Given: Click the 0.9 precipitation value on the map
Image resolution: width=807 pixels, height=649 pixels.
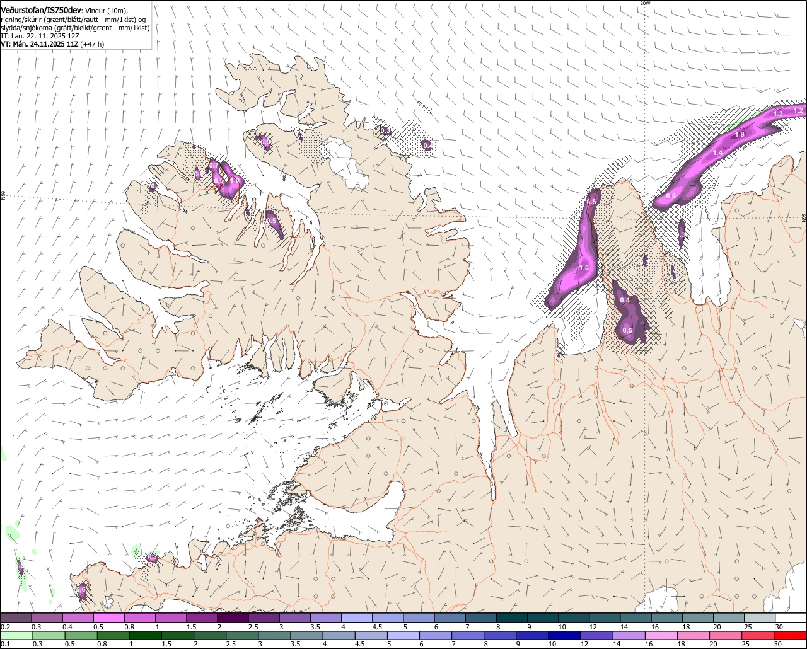Looking at the screenshot, I should [x=671, y=197].
